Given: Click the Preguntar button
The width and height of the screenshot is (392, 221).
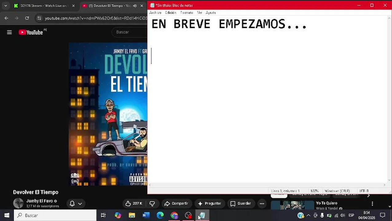Looking at the screenshot, I should (210, 204).
